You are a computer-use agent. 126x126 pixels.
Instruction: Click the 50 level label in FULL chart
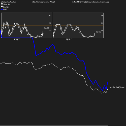click(102, 23)
